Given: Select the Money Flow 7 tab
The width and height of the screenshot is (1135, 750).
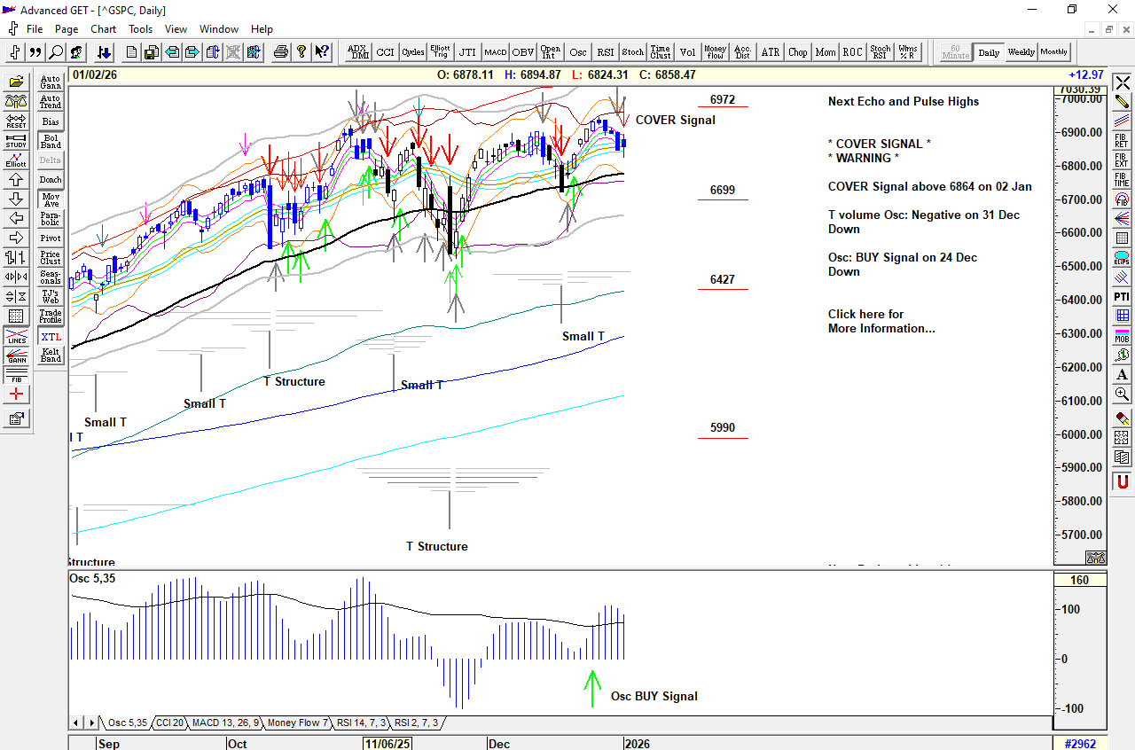Looking at the screenshot, I should (x=298, y=723).
